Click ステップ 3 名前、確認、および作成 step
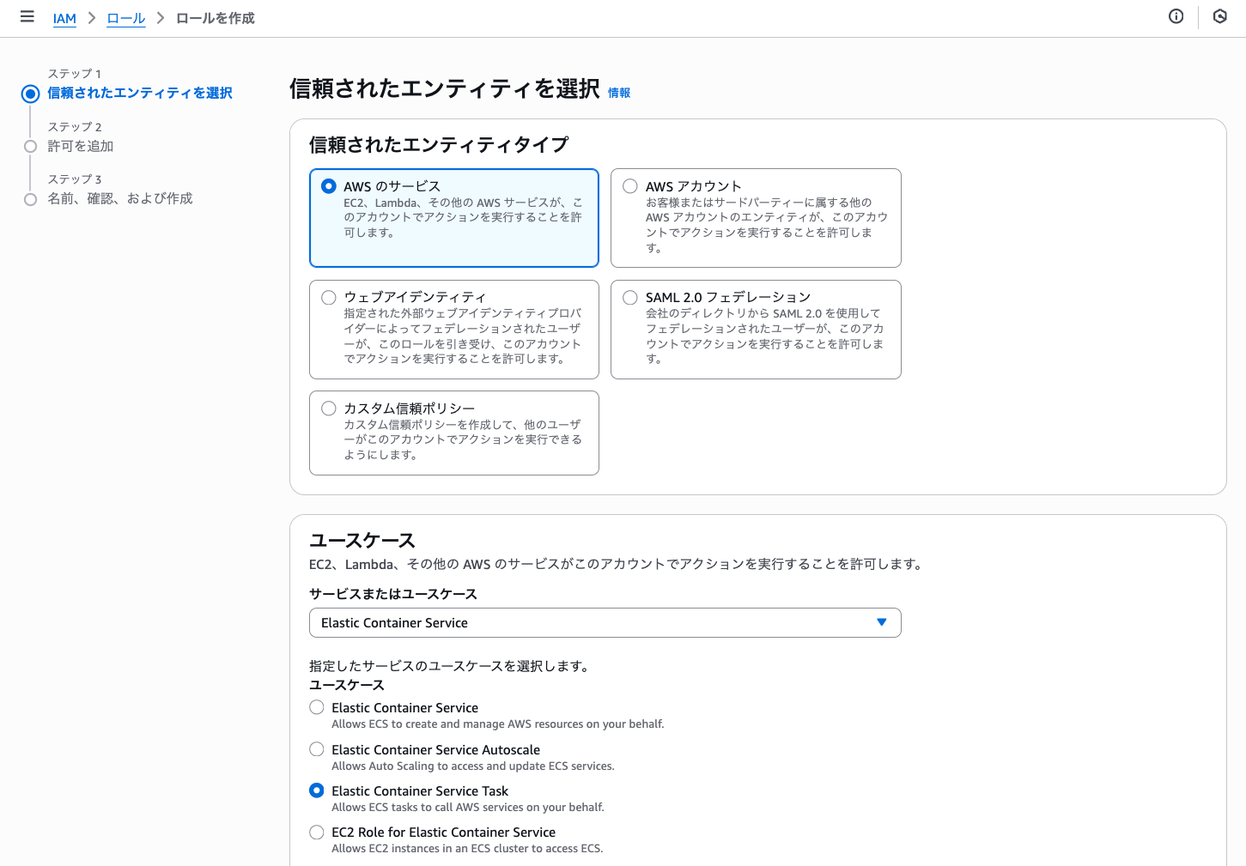The width and height of the screenshot is (1246, 866). coord(119,198)
